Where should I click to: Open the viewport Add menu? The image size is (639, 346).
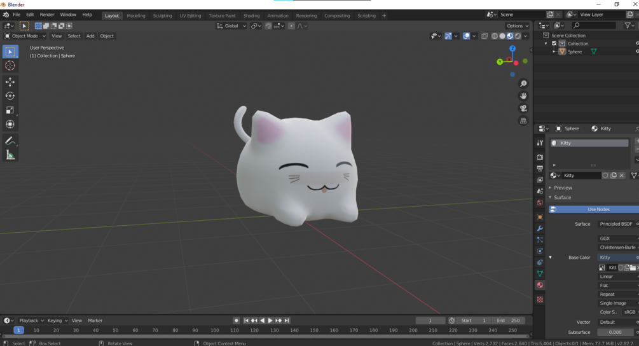pos(90,36)
